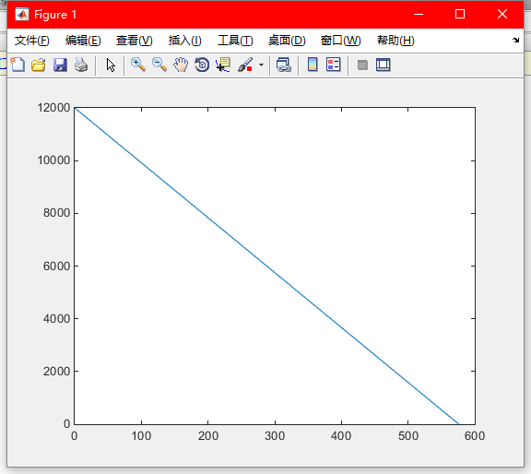This screenshot has height=474, width=531.
Task: Click Hide Plot Tools gray square icon
Action: click(362, 65)
